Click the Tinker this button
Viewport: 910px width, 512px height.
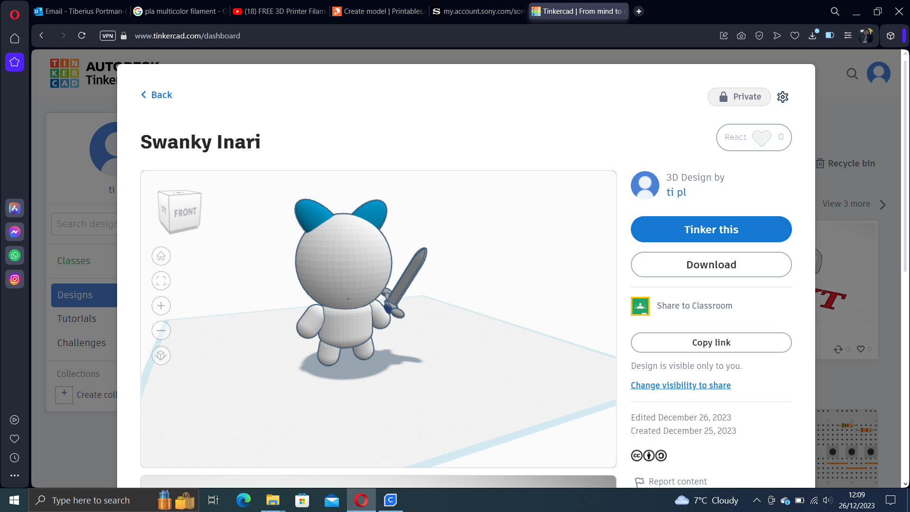pos(711,229)
